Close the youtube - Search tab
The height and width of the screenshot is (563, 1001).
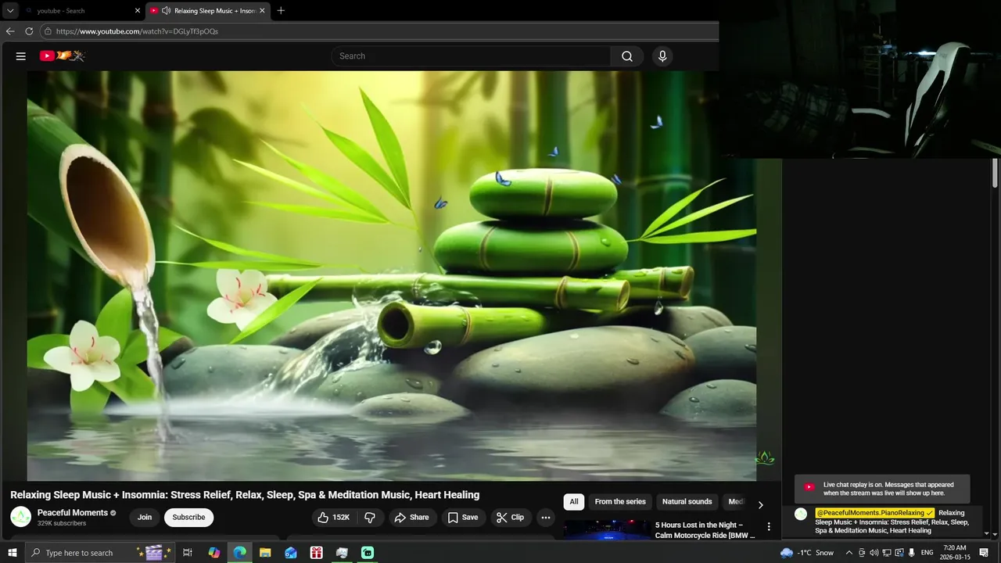pos(138,11)
